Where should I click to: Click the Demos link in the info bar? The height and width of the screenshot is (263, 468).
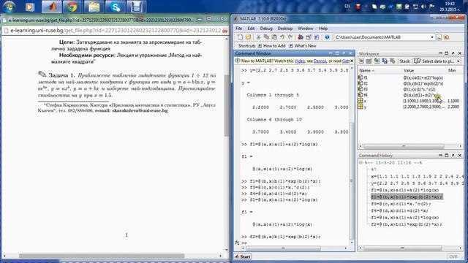[x=320, y=61]
